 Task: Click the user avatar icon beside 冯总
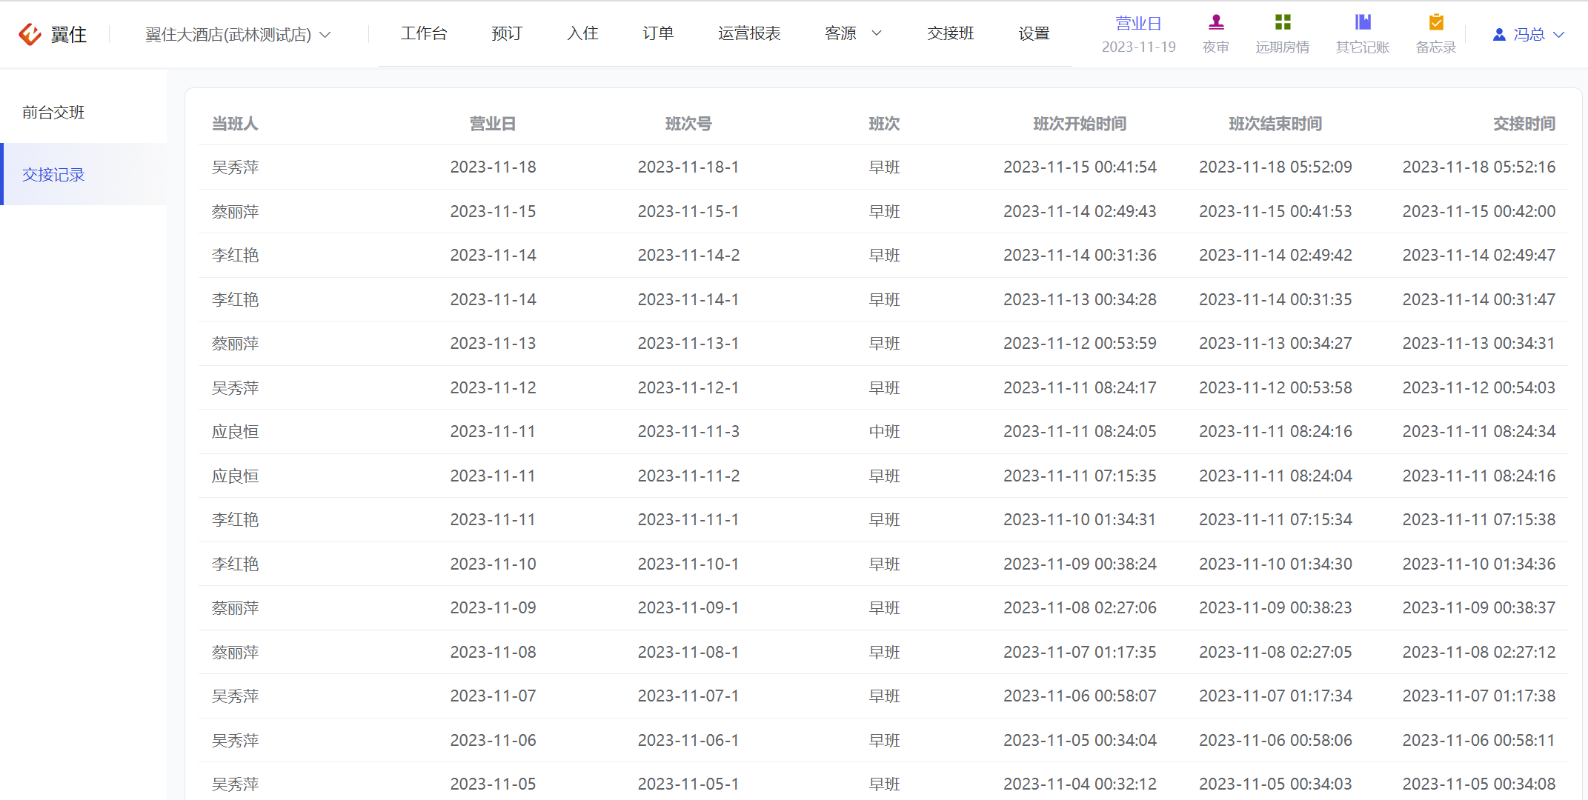[1499, 34]
